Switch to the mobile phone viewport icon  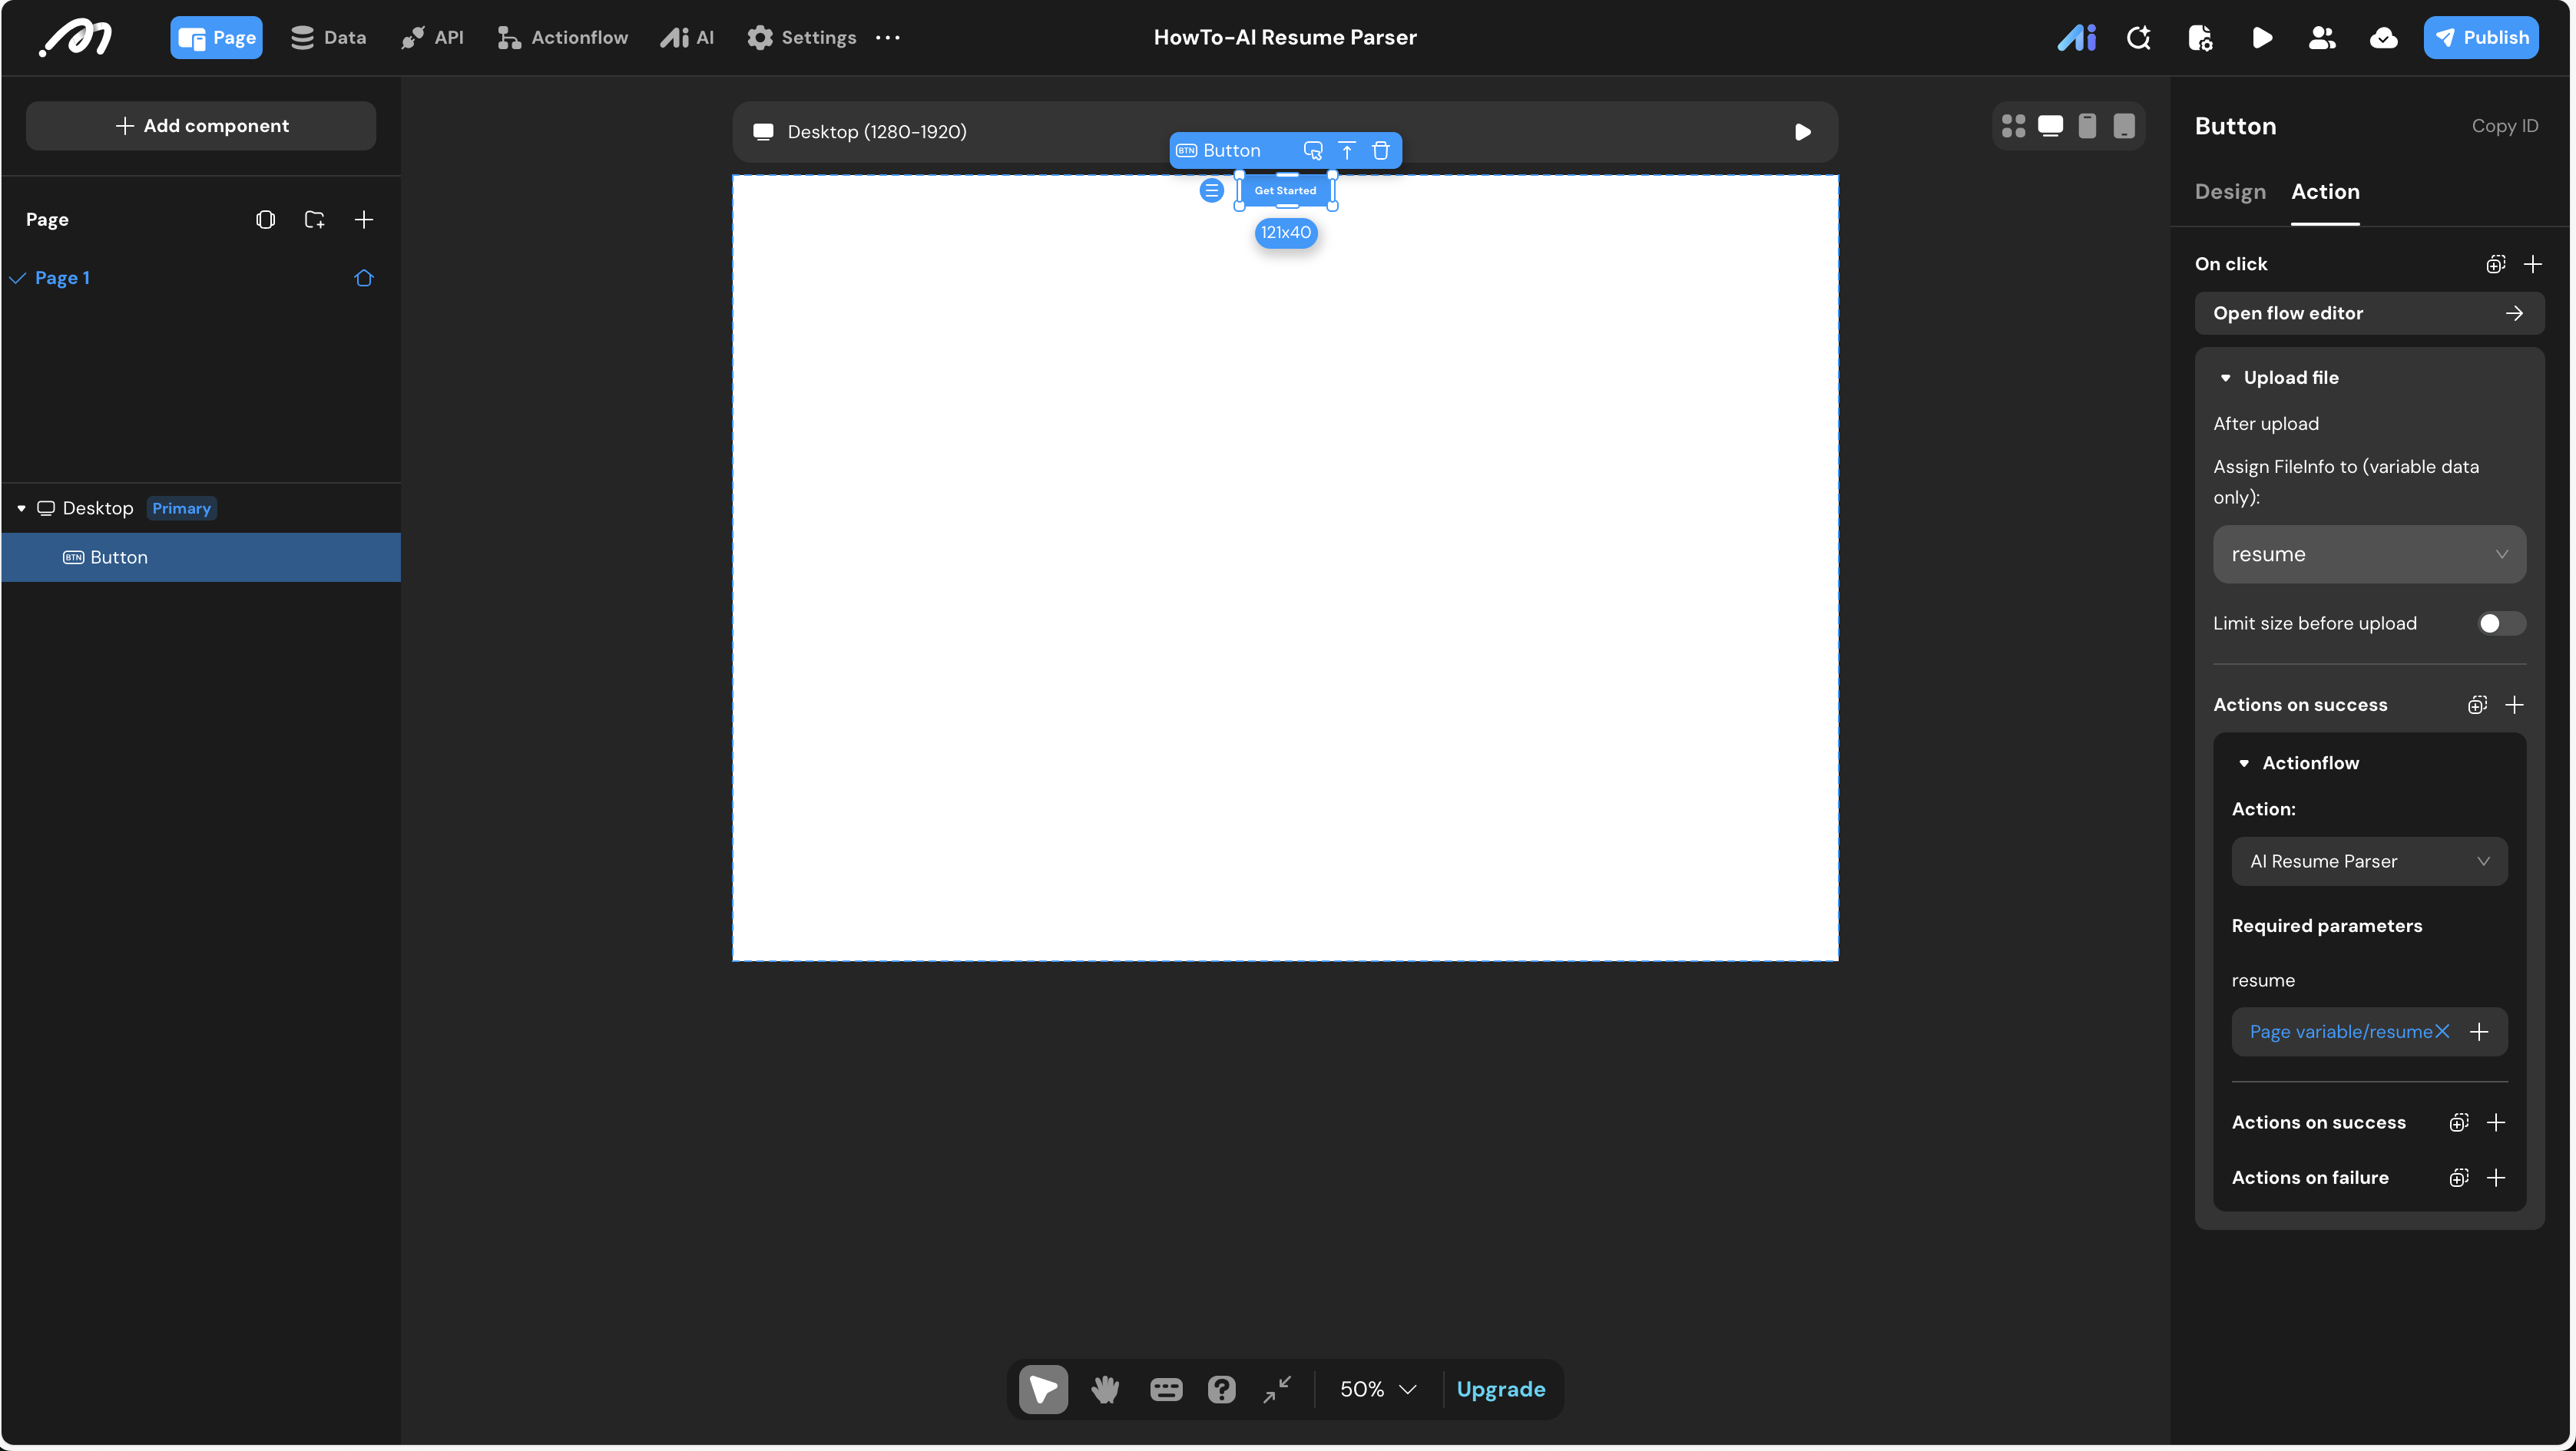2087,126
